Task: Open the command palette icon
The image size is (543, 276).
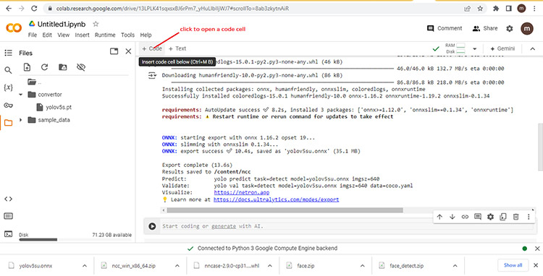Action: click(8, 216)
